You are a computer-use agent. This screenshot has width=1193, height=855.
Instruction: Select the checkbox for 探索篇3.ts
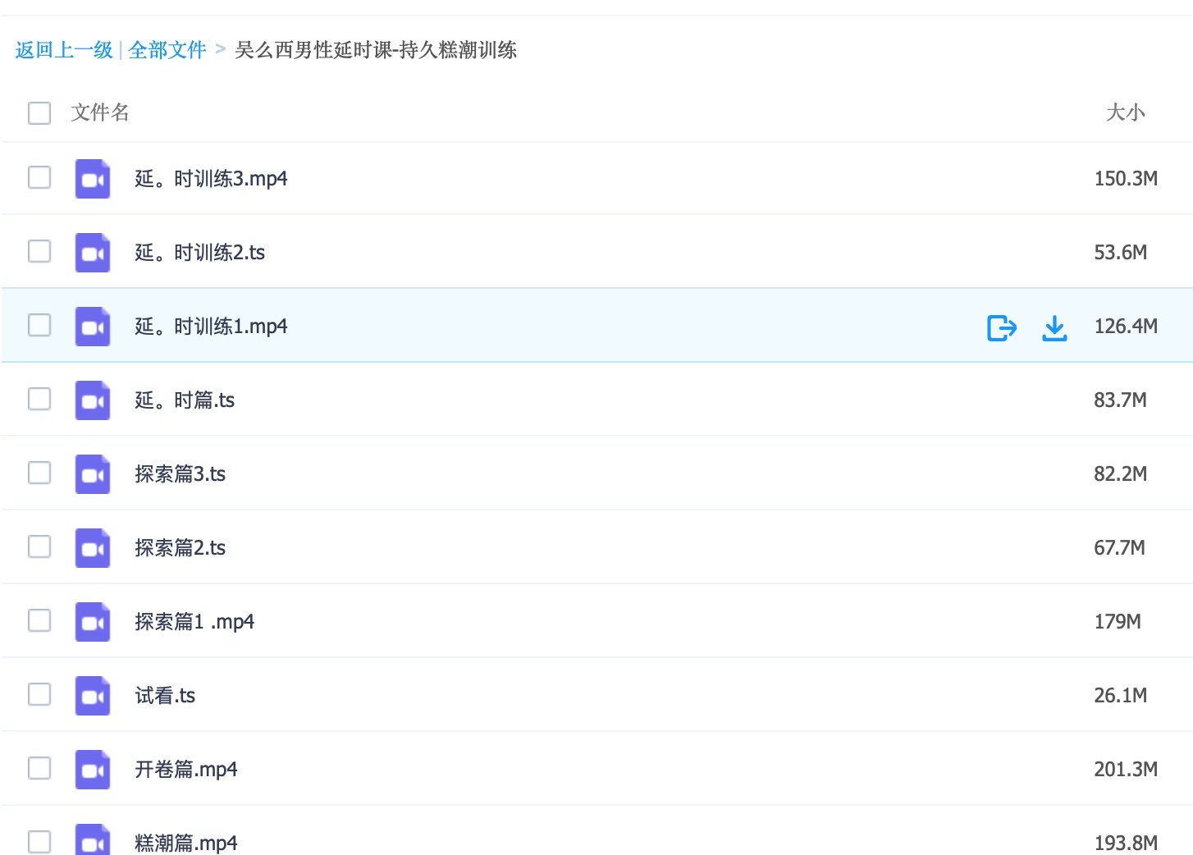click(39, 473)
